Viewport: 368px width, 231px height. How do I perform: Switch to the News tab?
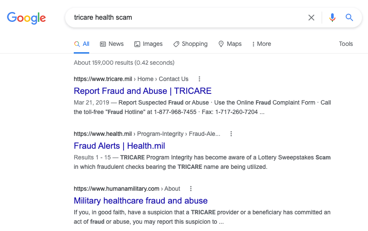(x=112, y=44)
